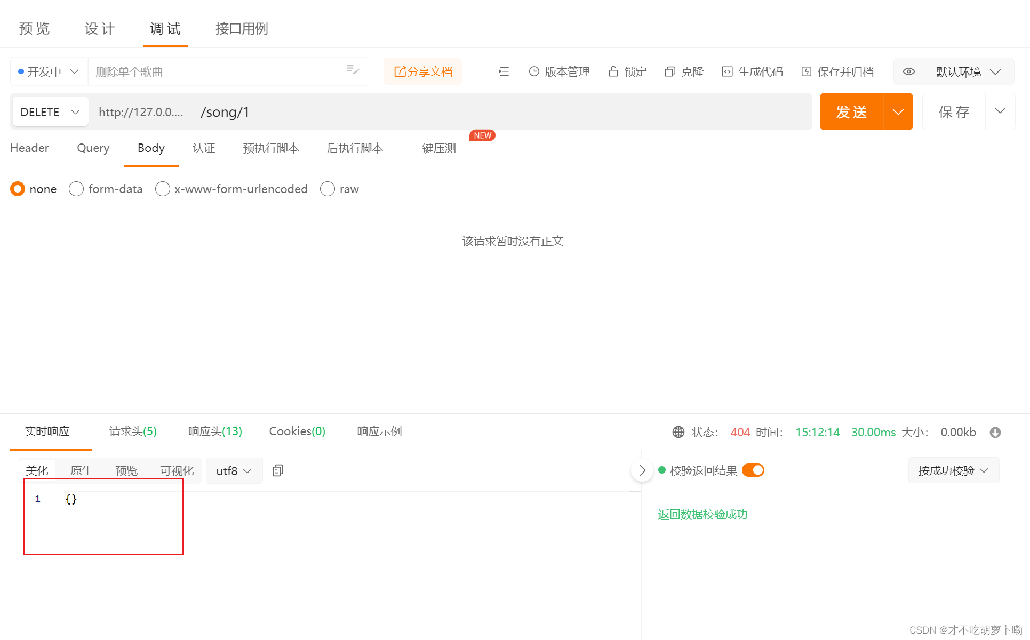Image resolution: width=1030 pixels, height=640 pixels.
Task: Click the collapse list indent icon
Action: click(504, 71)
